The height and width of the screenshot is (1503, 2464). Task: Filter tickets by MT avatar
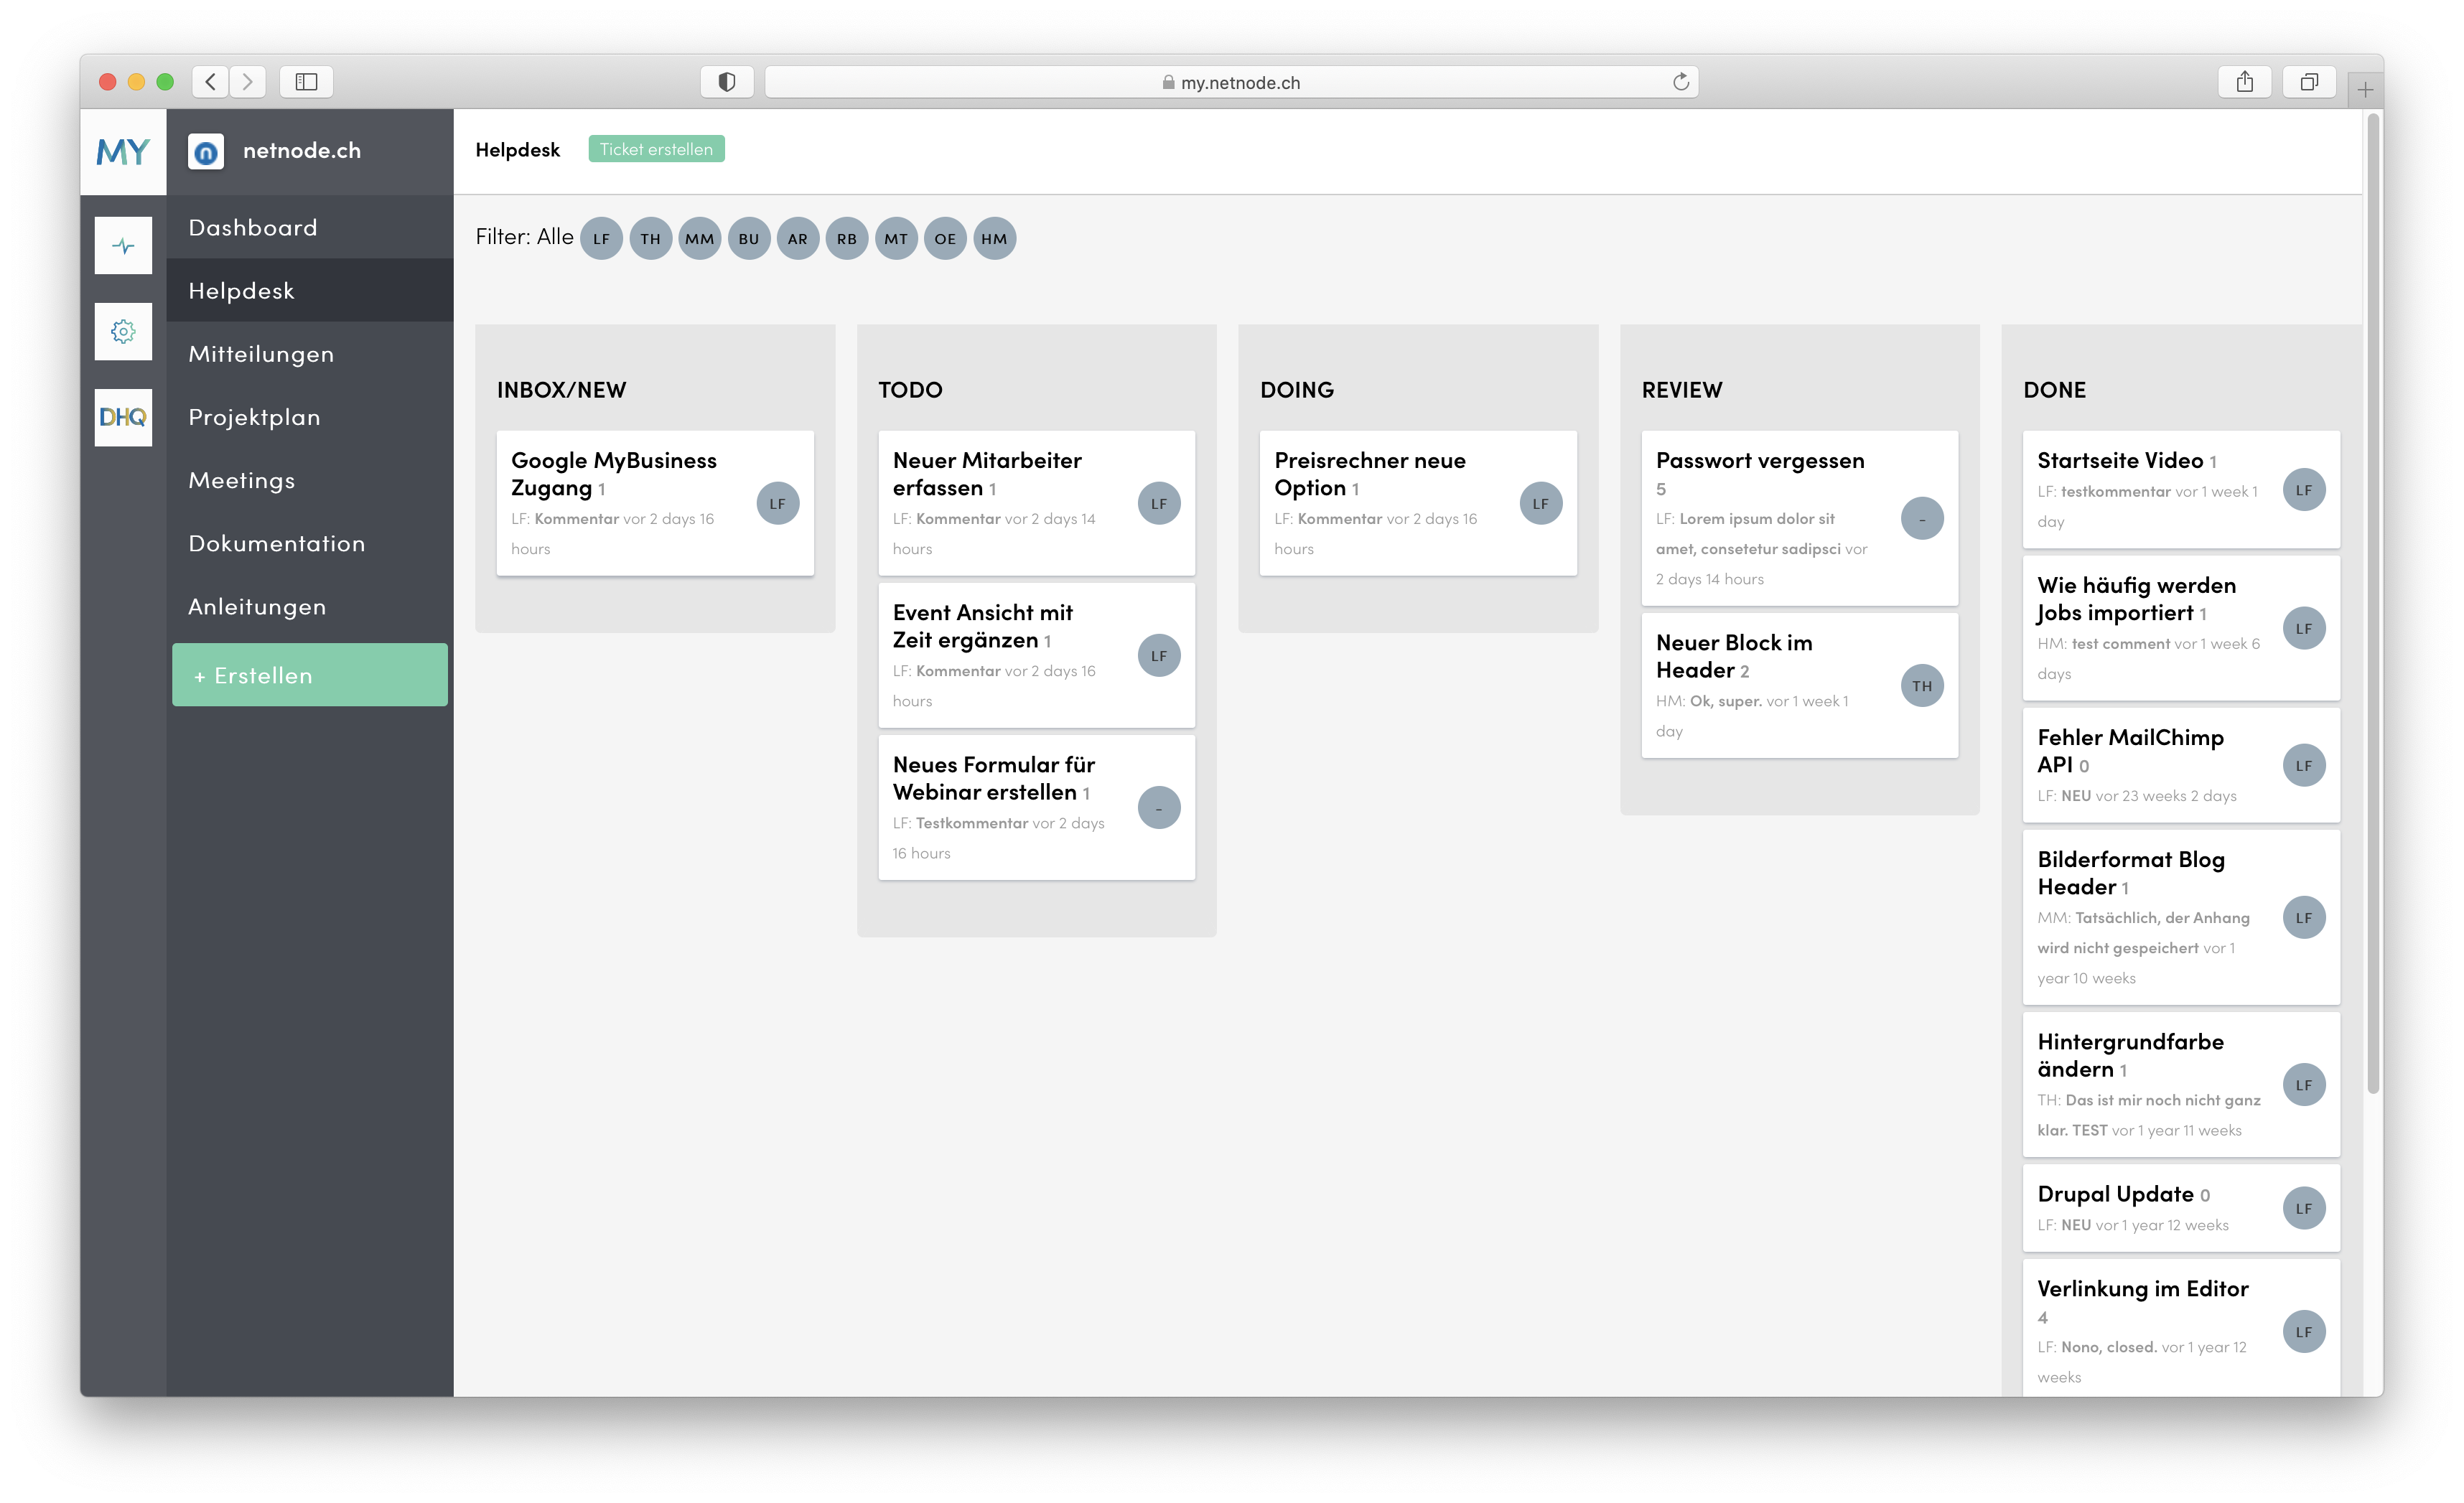(896, 239)
